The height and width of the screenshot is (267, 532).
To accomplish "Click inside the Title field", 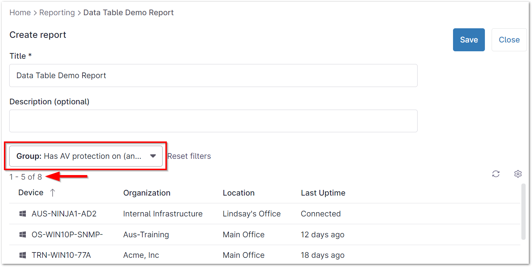I will coord(213,75).
